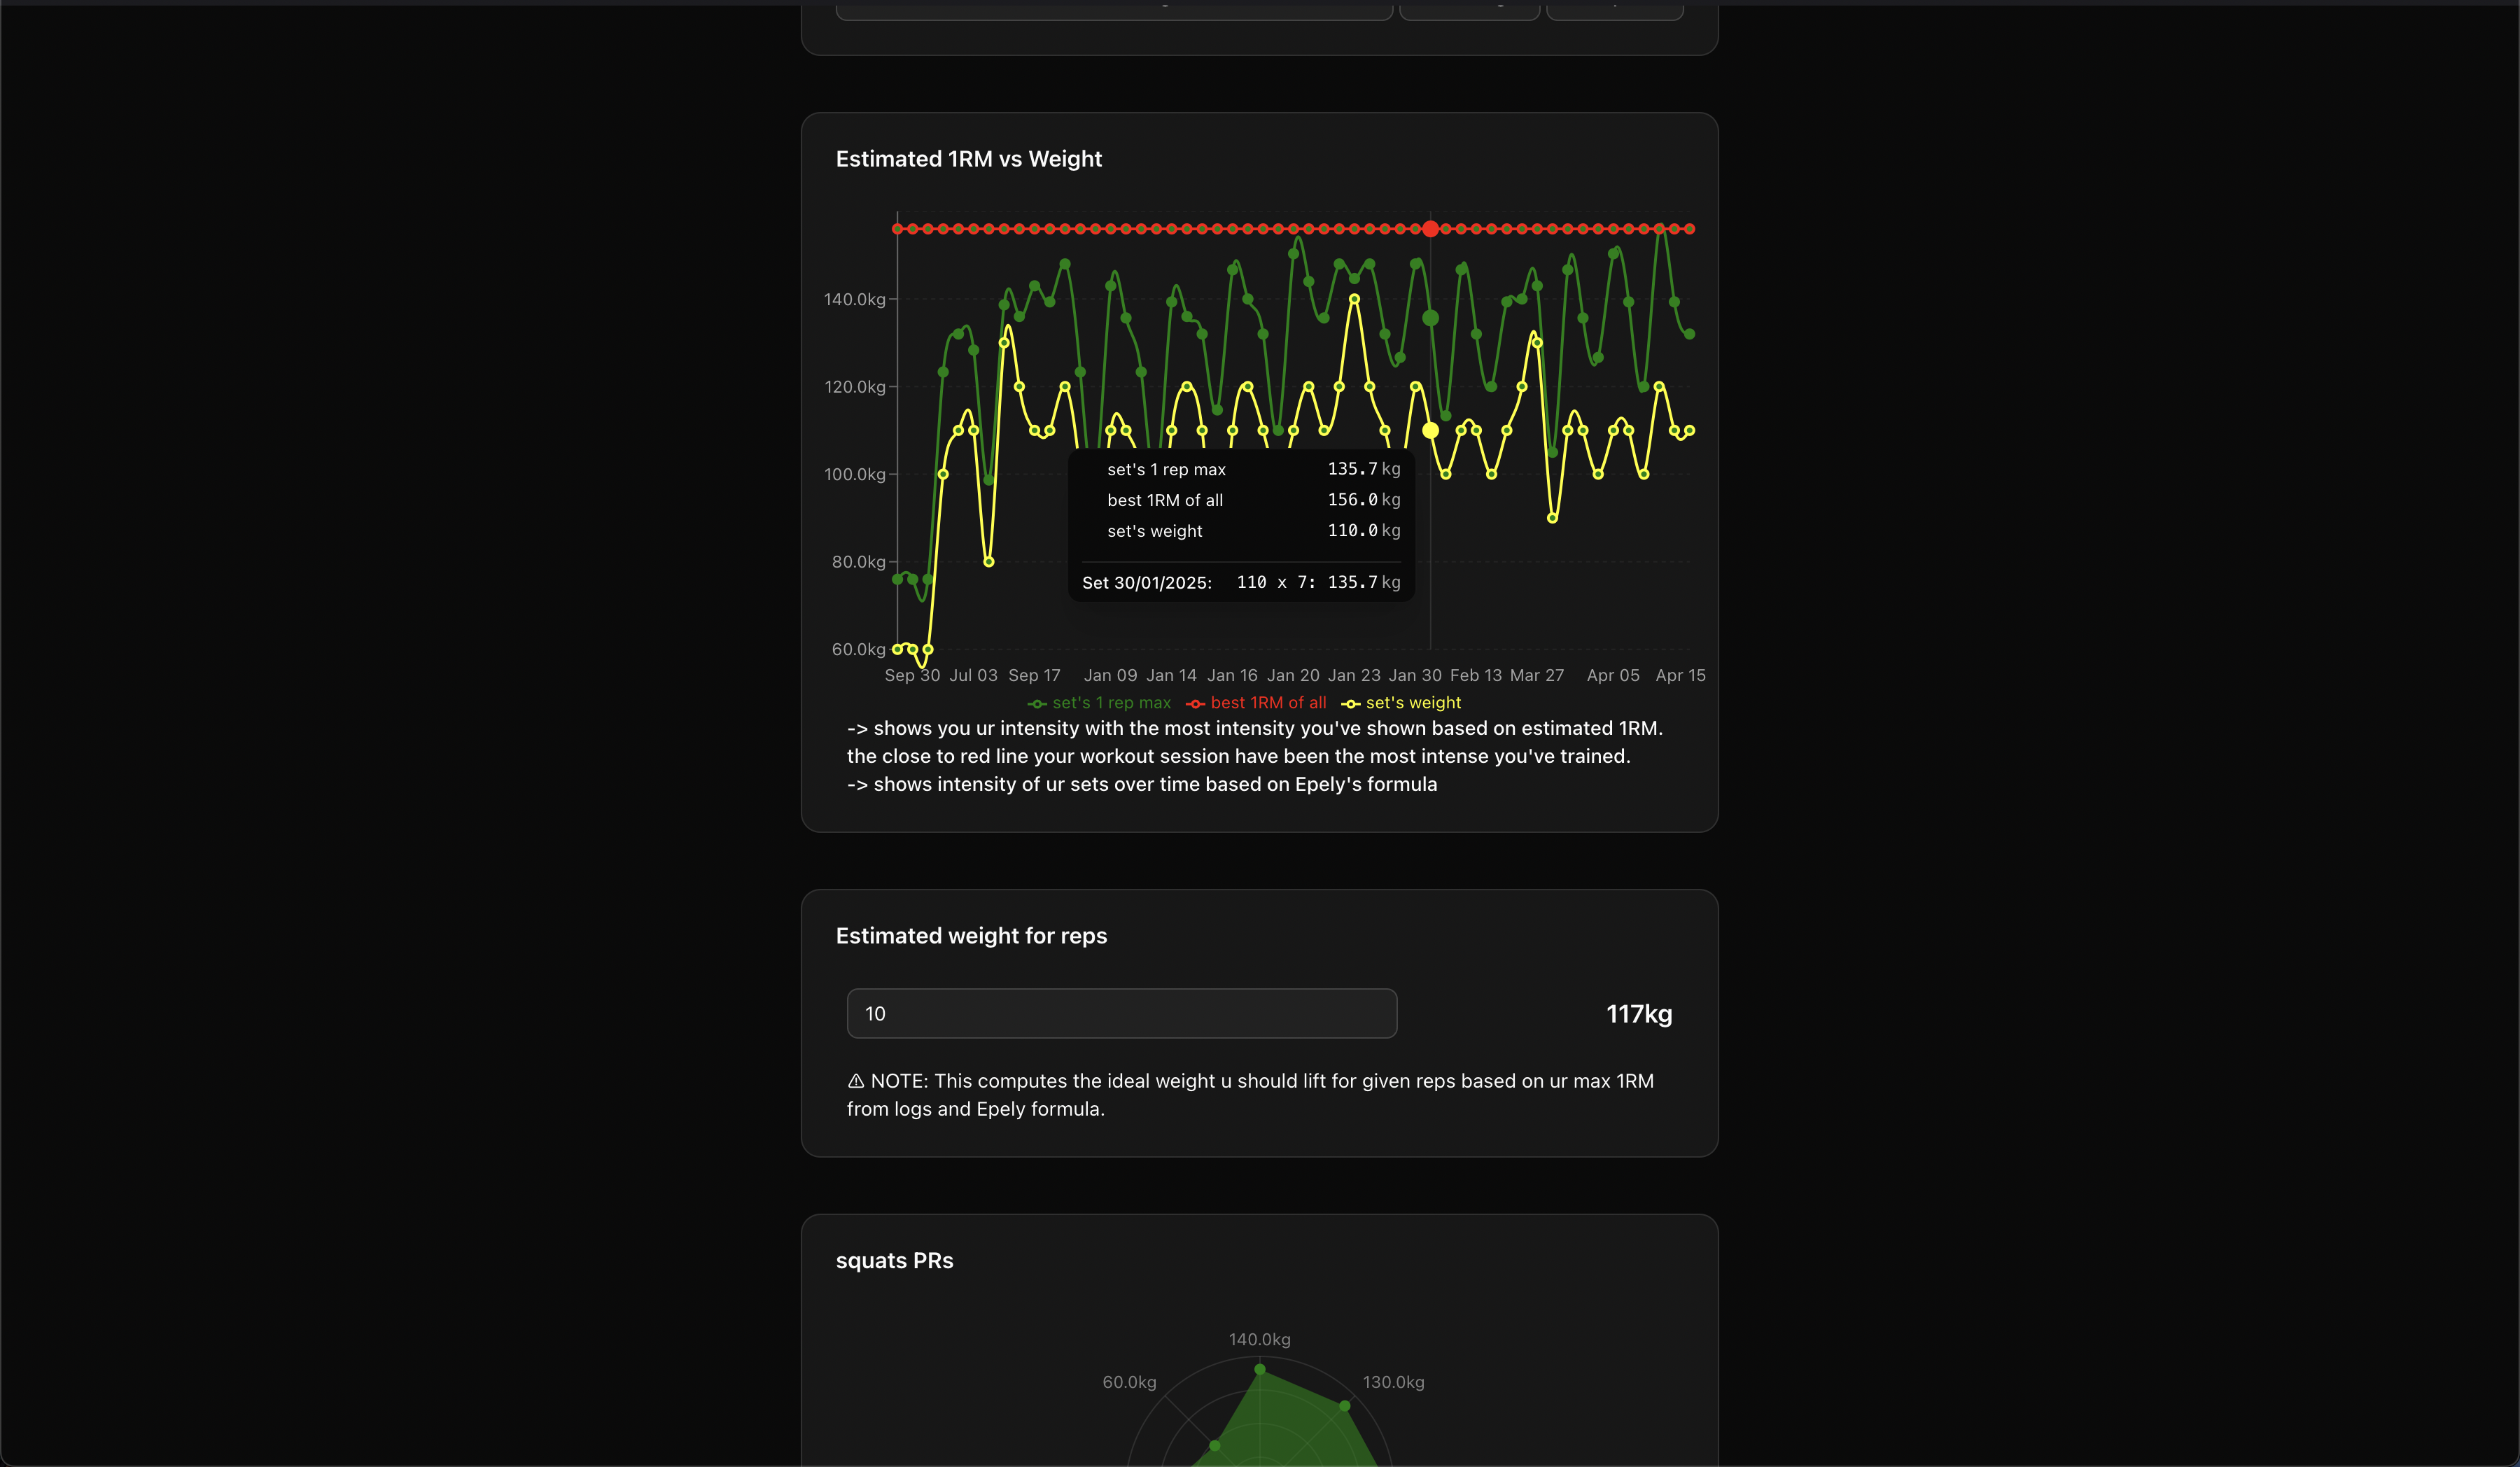Click the 80.0kg y-axis label
The height and width of the screenshot is (1467, 2520).
(x=858, y=562)
